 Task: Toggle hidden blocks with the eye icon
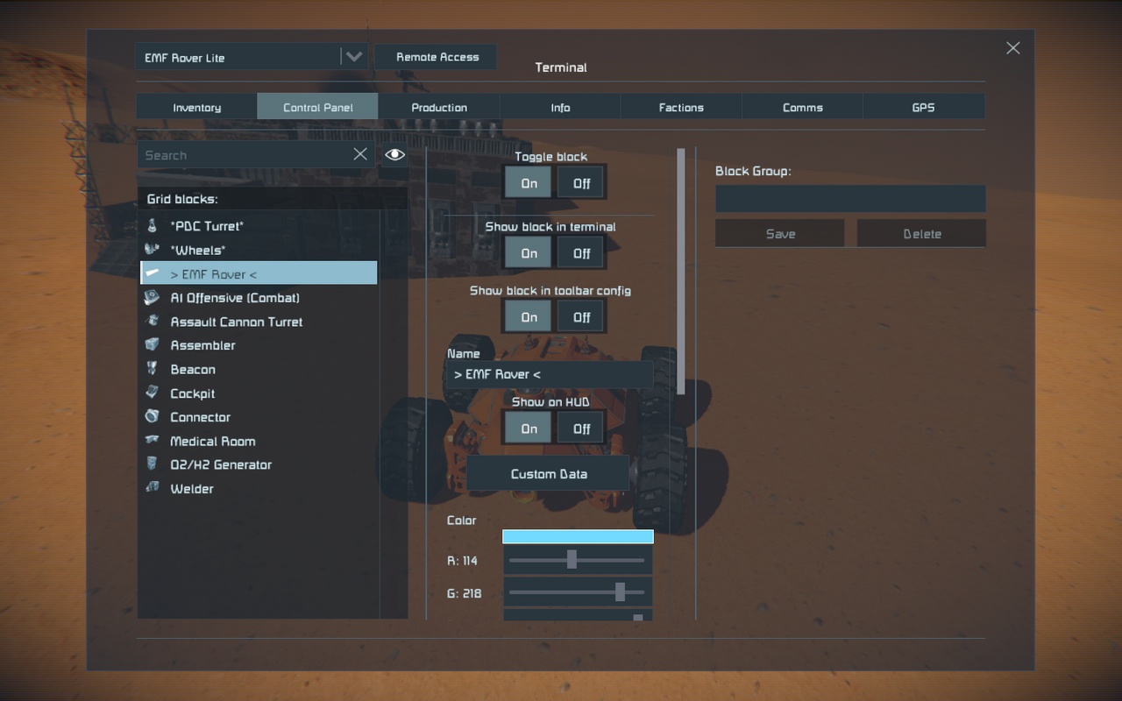[394, 154]
